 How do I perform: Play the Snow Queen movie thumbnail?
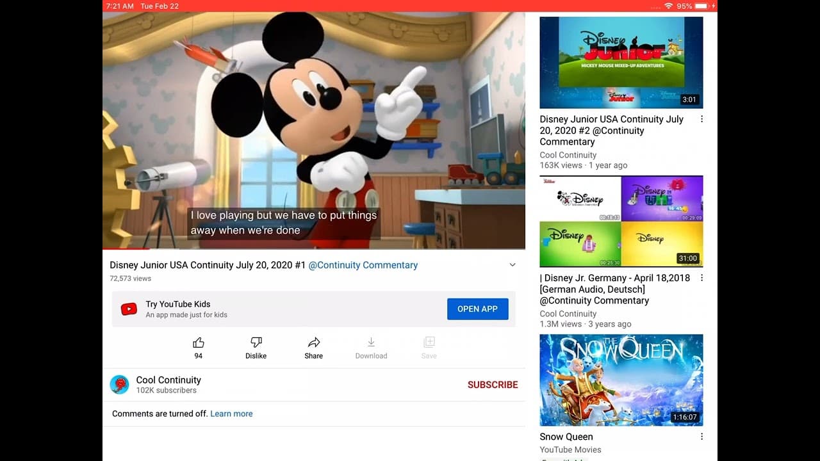coord(621,380)
